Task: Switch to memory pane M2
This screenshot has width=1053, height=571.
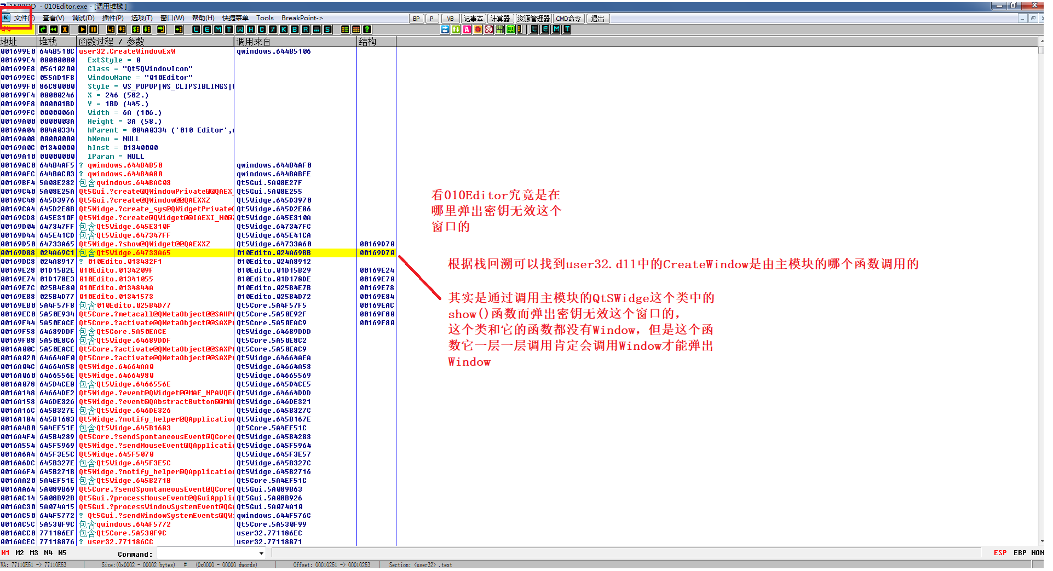Action: (x=20, y=553)
